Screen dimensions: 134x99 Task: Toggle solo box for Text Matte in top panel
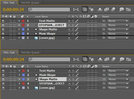(x=11, y=21)
